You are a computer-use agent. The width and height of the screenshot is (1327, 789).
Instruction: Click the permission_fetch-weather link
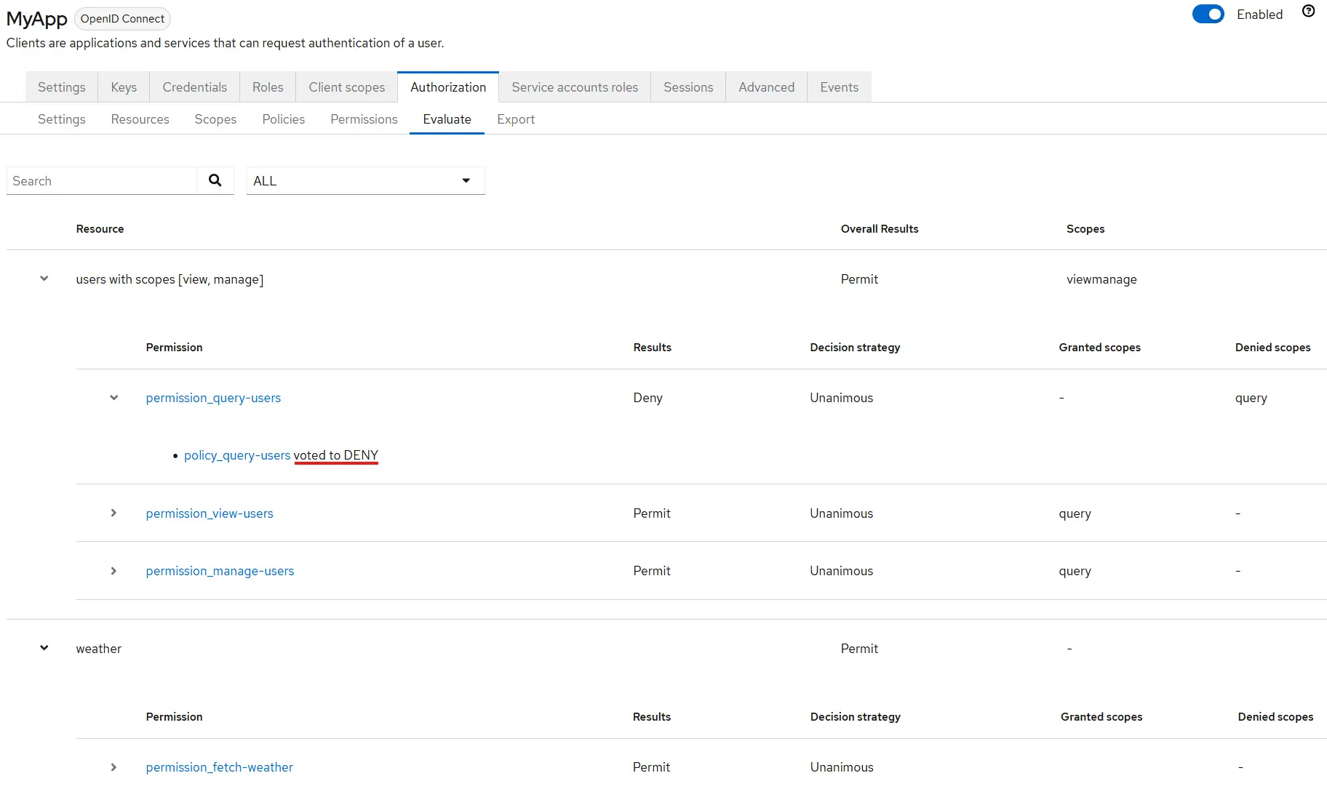(x=219, y=767)
